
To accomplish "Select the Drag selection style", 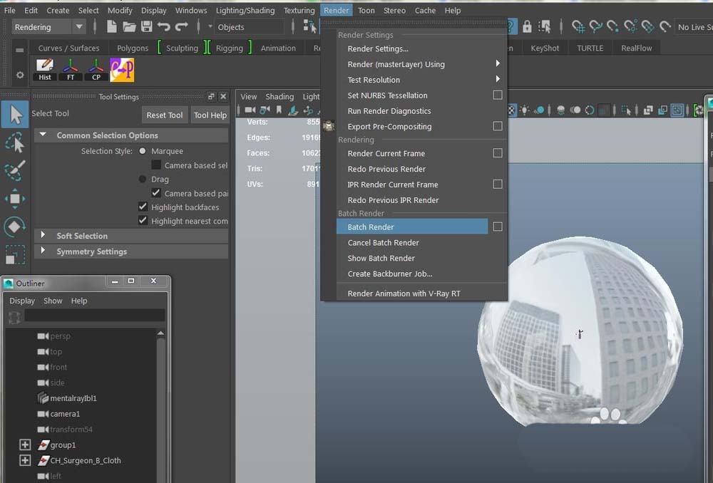I will [x=143, y=180].
